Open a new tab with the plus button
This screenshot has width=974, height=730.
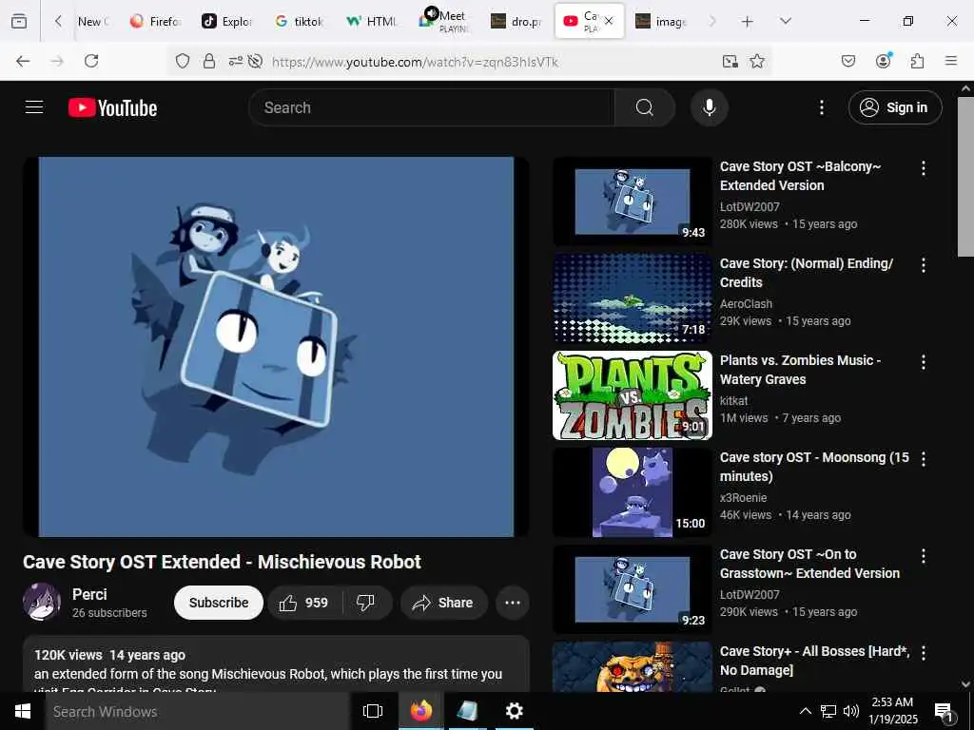pos(748,21)
